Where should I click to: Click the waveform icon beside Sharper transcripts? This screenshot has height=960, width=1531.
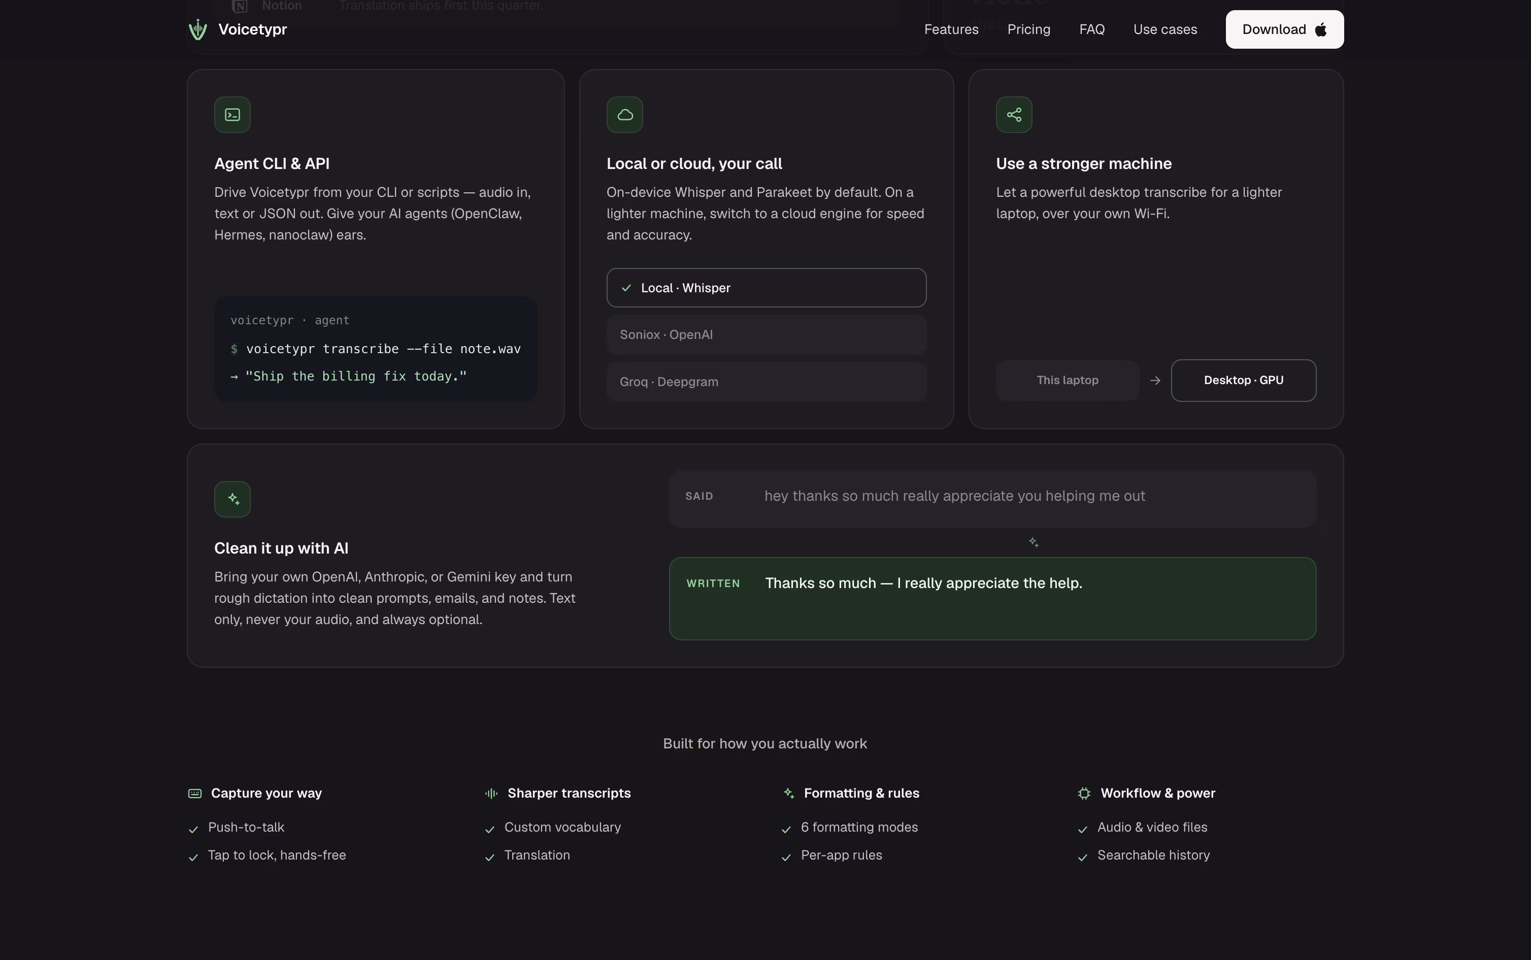491,794
